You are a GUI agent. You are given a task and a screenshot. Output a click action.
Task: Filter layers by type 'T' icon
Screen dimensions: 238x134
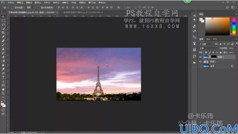[x=224, y=44]
